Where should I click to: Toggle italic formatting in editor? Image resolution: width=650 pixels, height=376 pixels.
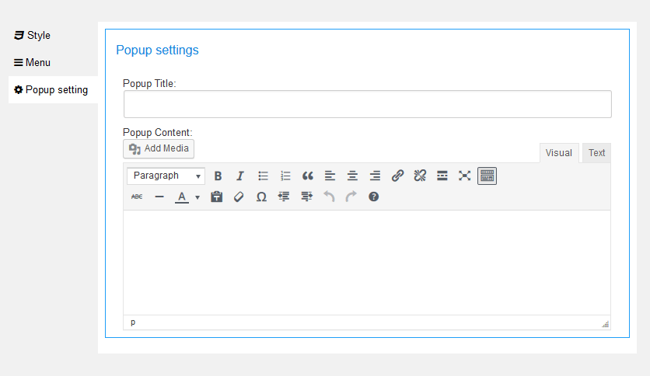[240, 176]
